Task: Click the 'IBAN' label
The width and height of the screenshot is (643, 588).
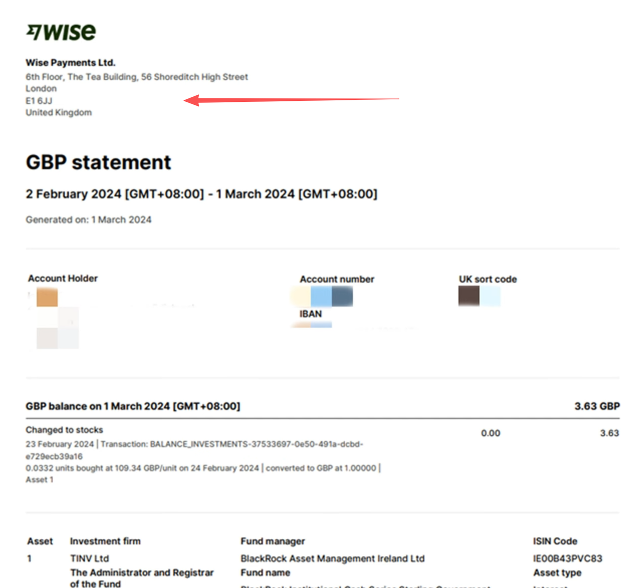Action: (311, 314)
